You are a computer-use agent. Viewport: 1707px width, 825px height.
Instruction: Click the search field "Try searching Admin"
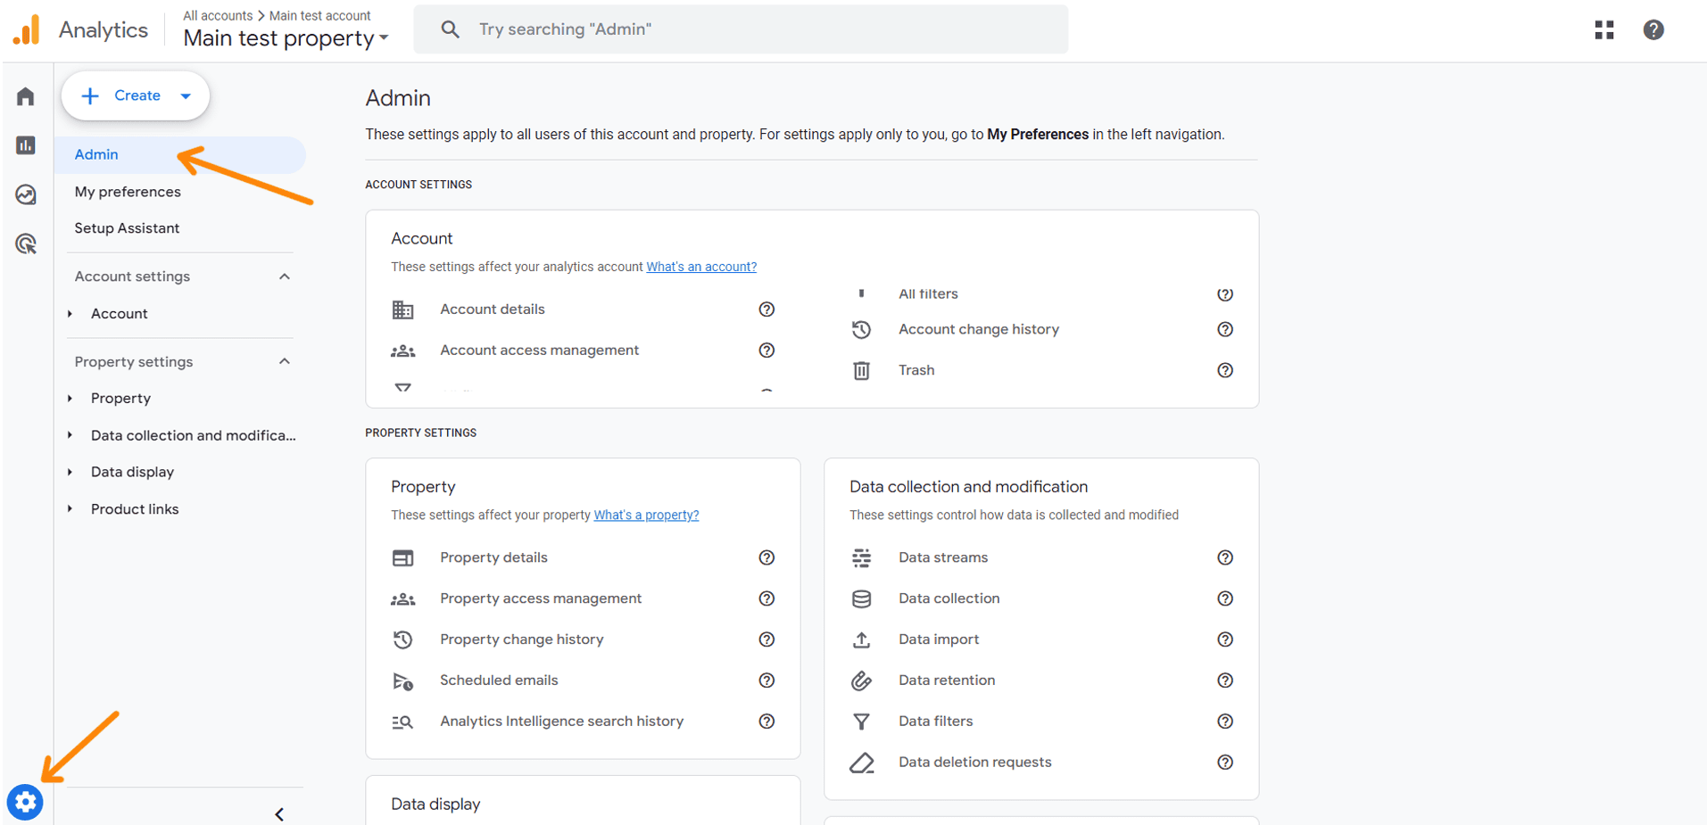tap(741, 29)
